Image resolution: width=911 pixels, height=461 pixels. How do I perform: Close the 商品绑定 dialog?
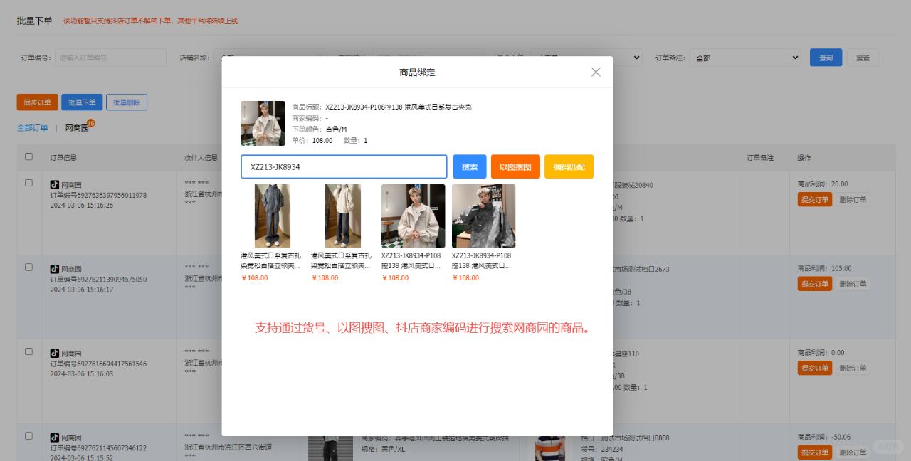click(x=596, y=72)
